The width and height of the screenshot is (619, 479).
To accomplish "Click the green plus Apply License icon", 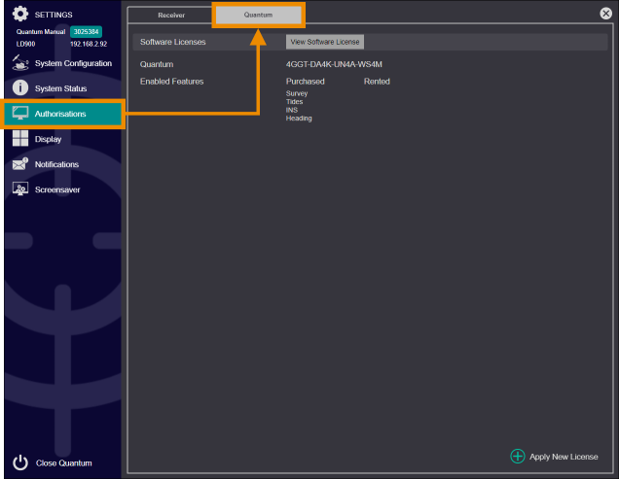I will pyautogui.click(x=517, y=456).
